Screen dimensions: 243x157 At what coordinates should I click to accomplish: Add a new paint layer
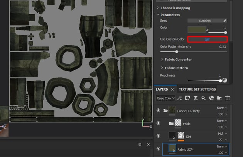[196, 98]
